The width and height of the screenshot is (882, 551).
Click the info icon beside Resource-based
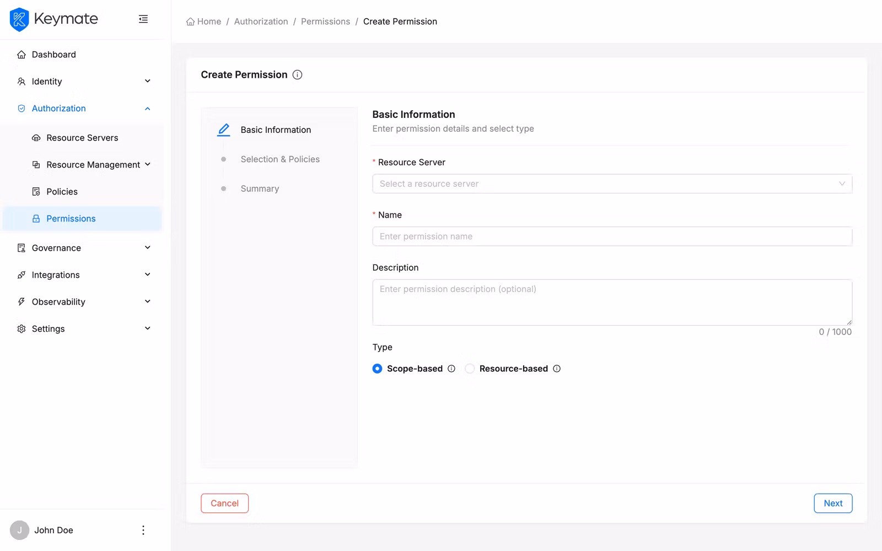click(557, 369)
